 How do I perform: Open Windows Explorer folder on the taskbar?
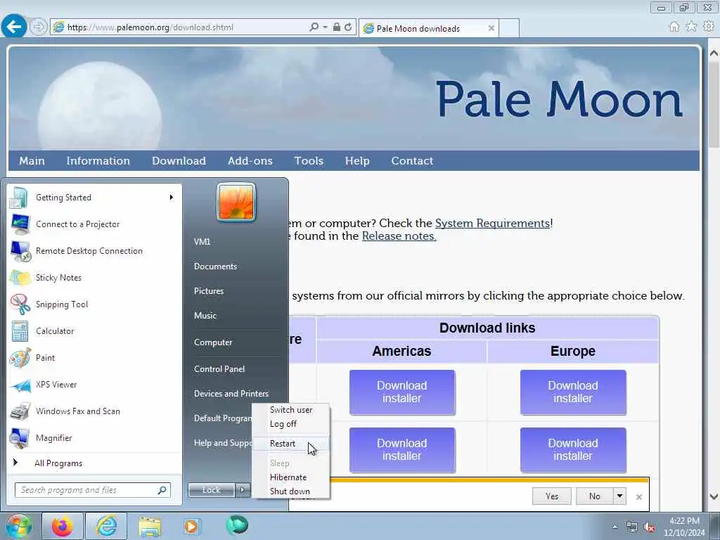(x=150, y=526)
